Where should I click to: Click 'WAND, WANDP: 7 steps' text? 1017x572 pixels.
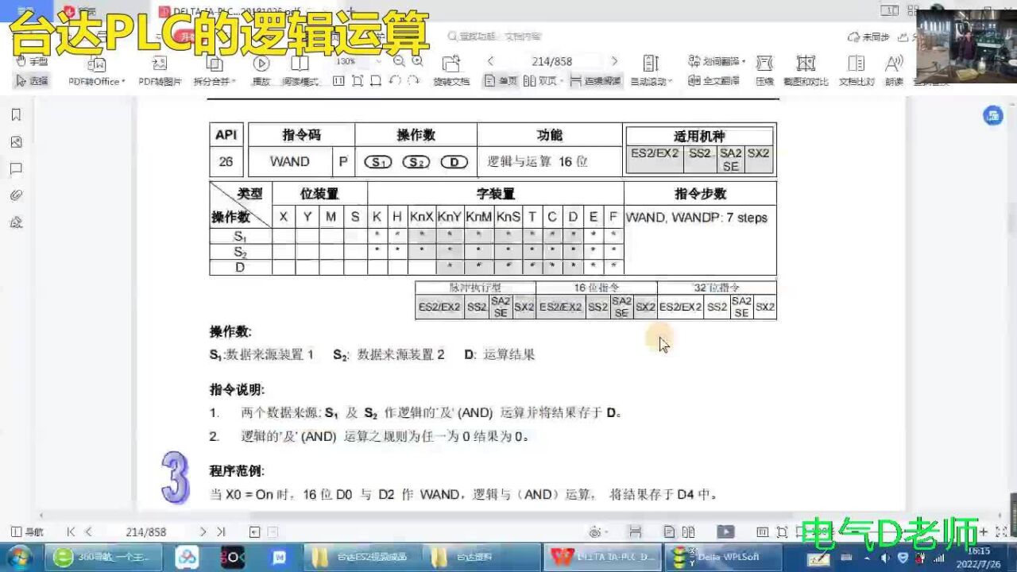pos(697,217)
